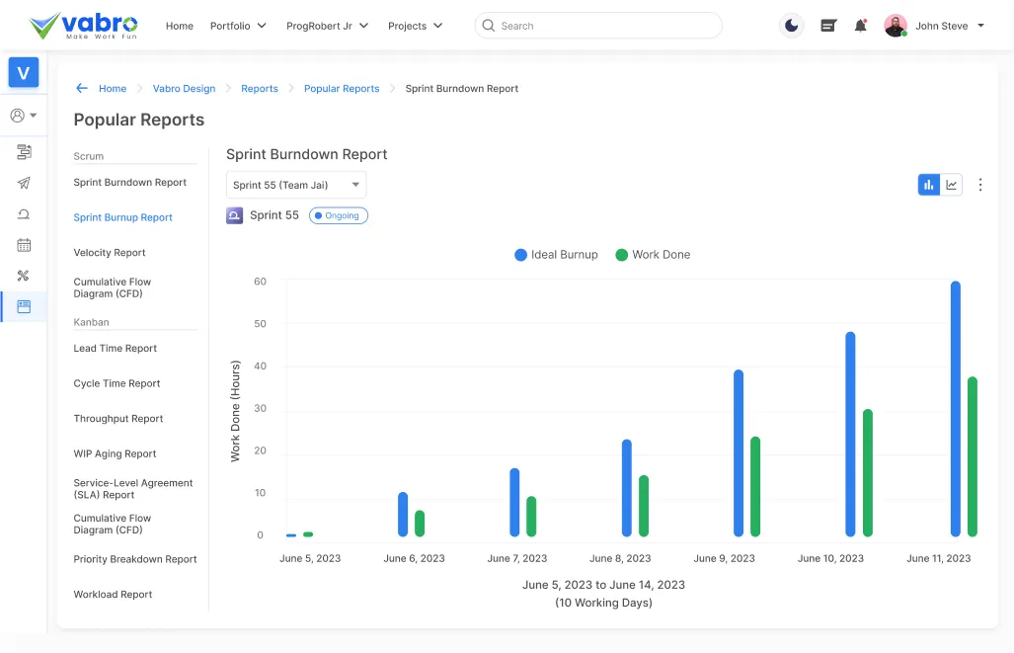
Task: Click the Ongoing status badge next to Sprint 55
Action: pos(338,214)
